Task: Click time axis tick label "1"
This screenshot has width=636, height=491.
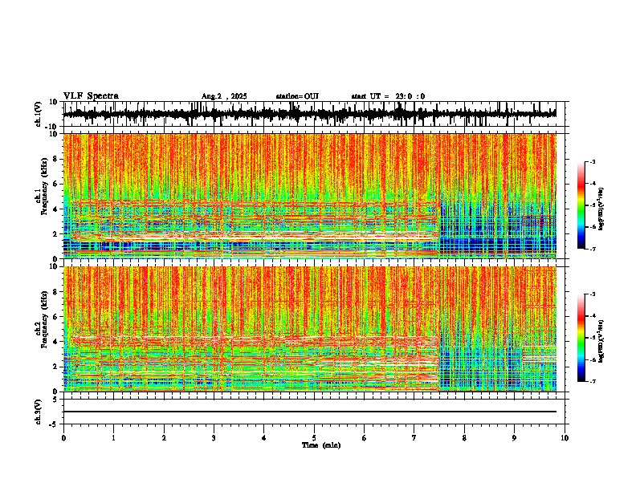Action: tap(113, 438)
